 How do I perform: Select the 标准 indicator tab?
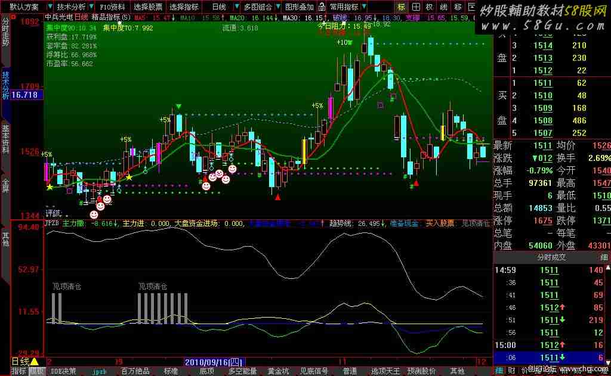pyautogui.click(x=171, y=371)
